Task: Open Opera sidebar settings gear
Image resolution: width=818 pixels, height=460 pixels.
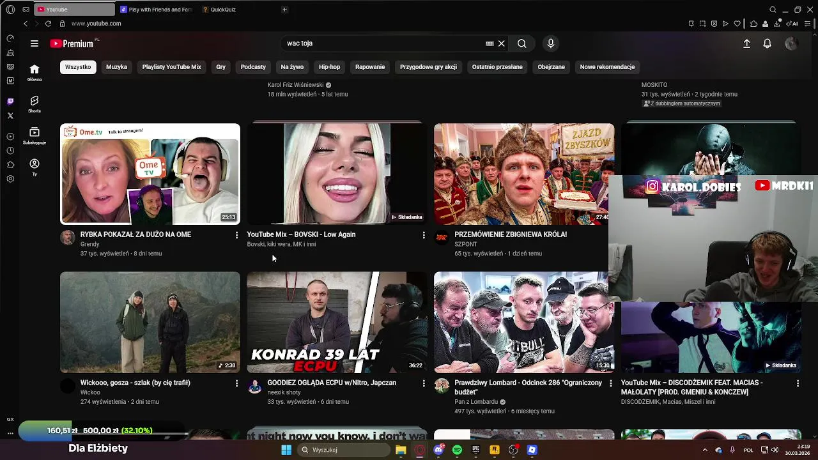Action: click(x=10, y=179)
